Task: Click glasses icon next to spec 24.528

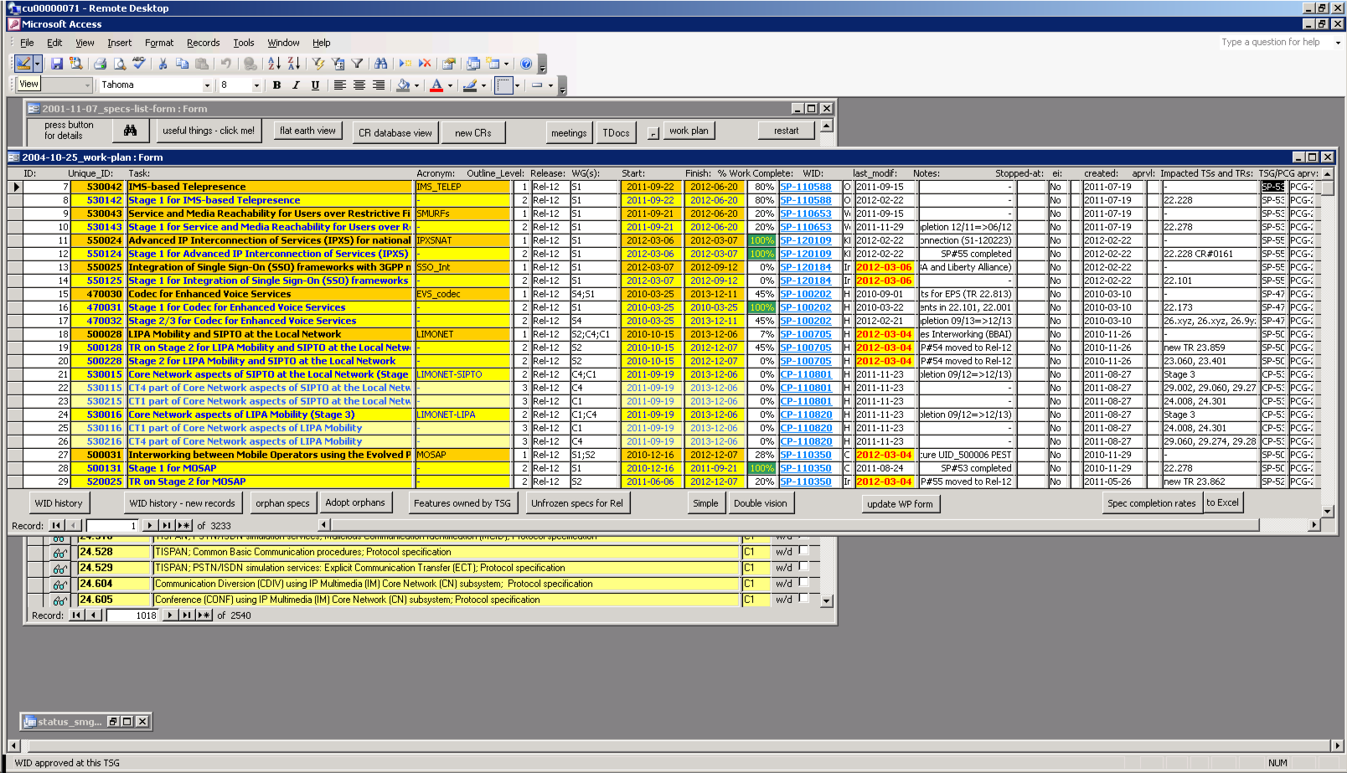Action: click(x=59, y=553)
